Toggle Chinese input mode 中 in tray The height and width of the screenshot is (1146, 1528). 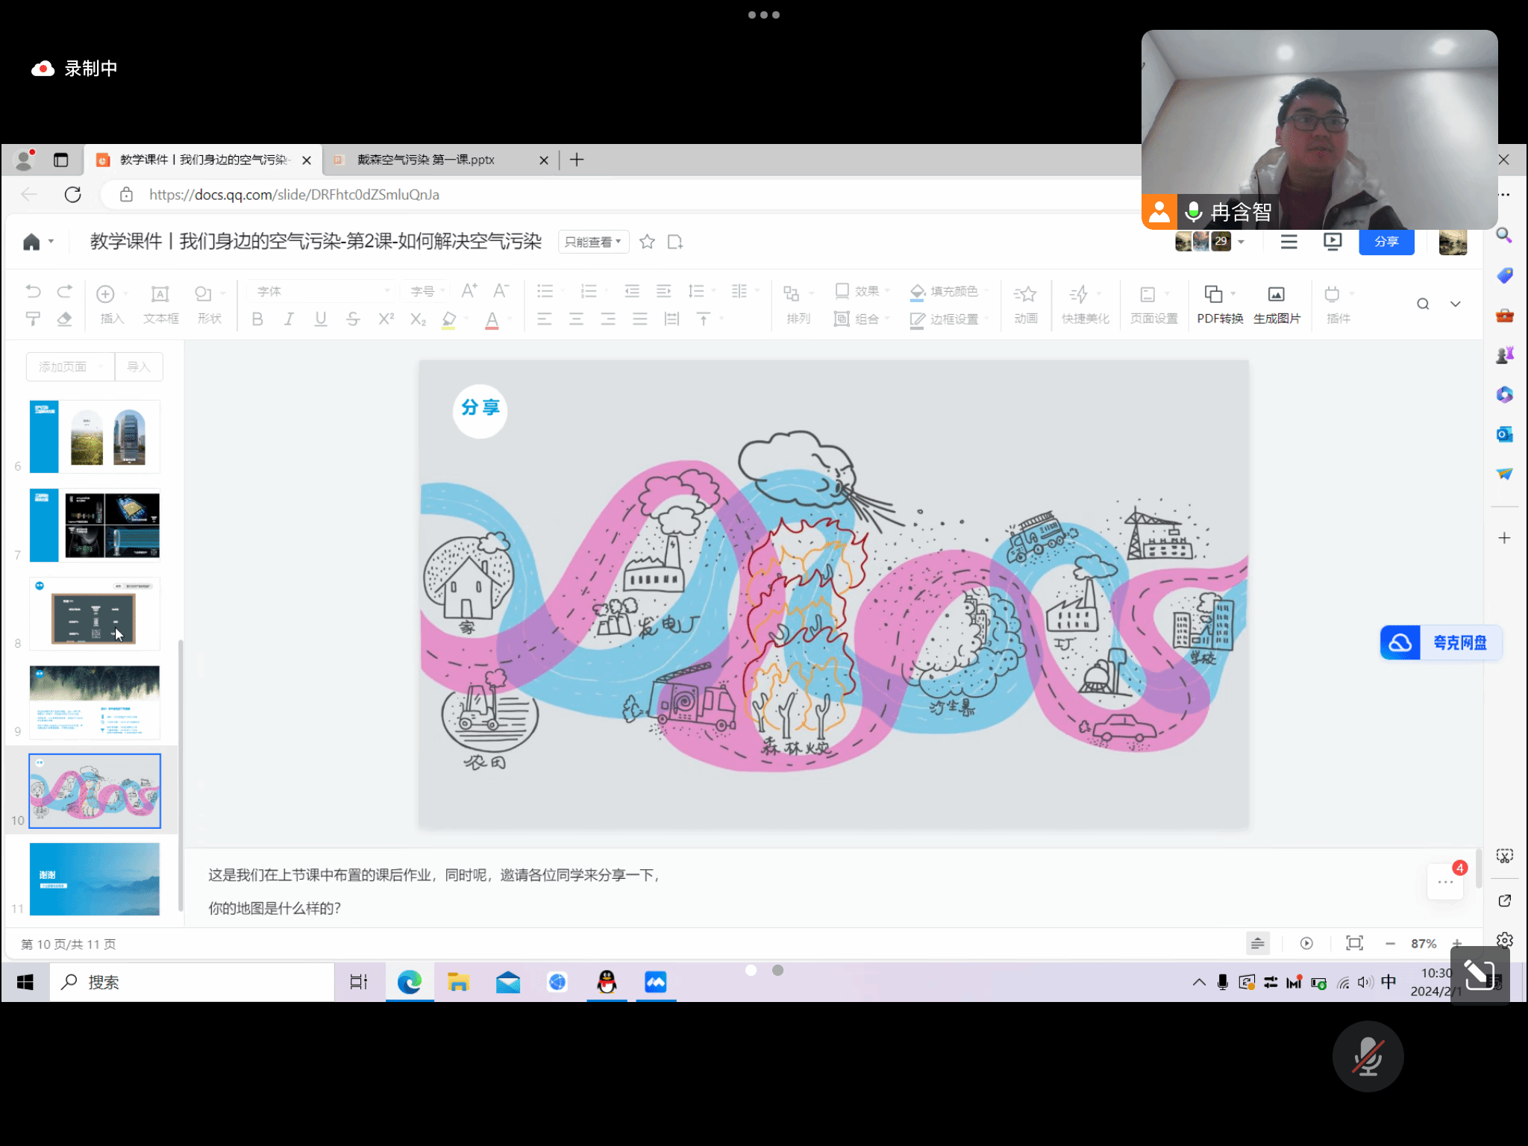(x=1388, y=982)
